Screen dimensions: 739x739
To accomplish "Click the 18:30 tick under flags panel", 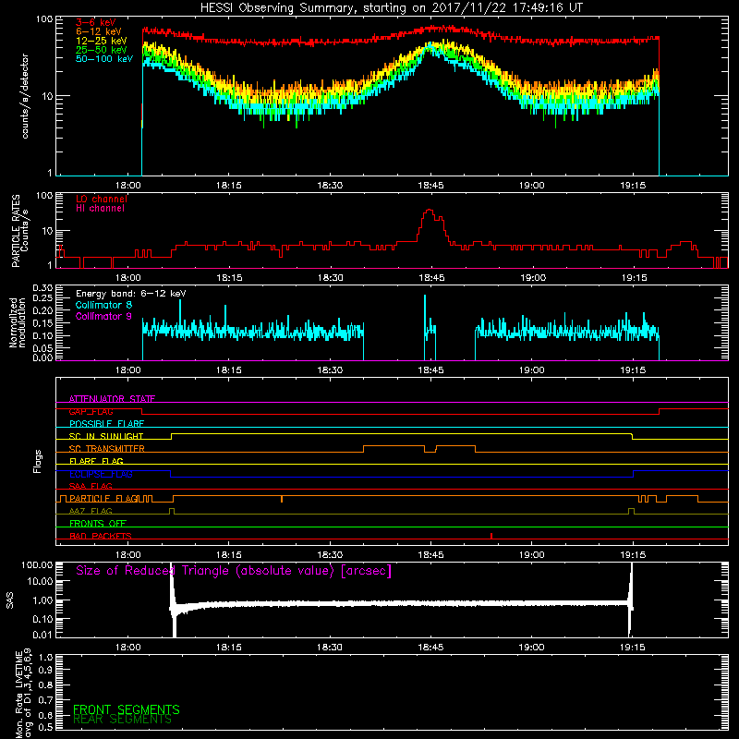I will tap(330, 555).
